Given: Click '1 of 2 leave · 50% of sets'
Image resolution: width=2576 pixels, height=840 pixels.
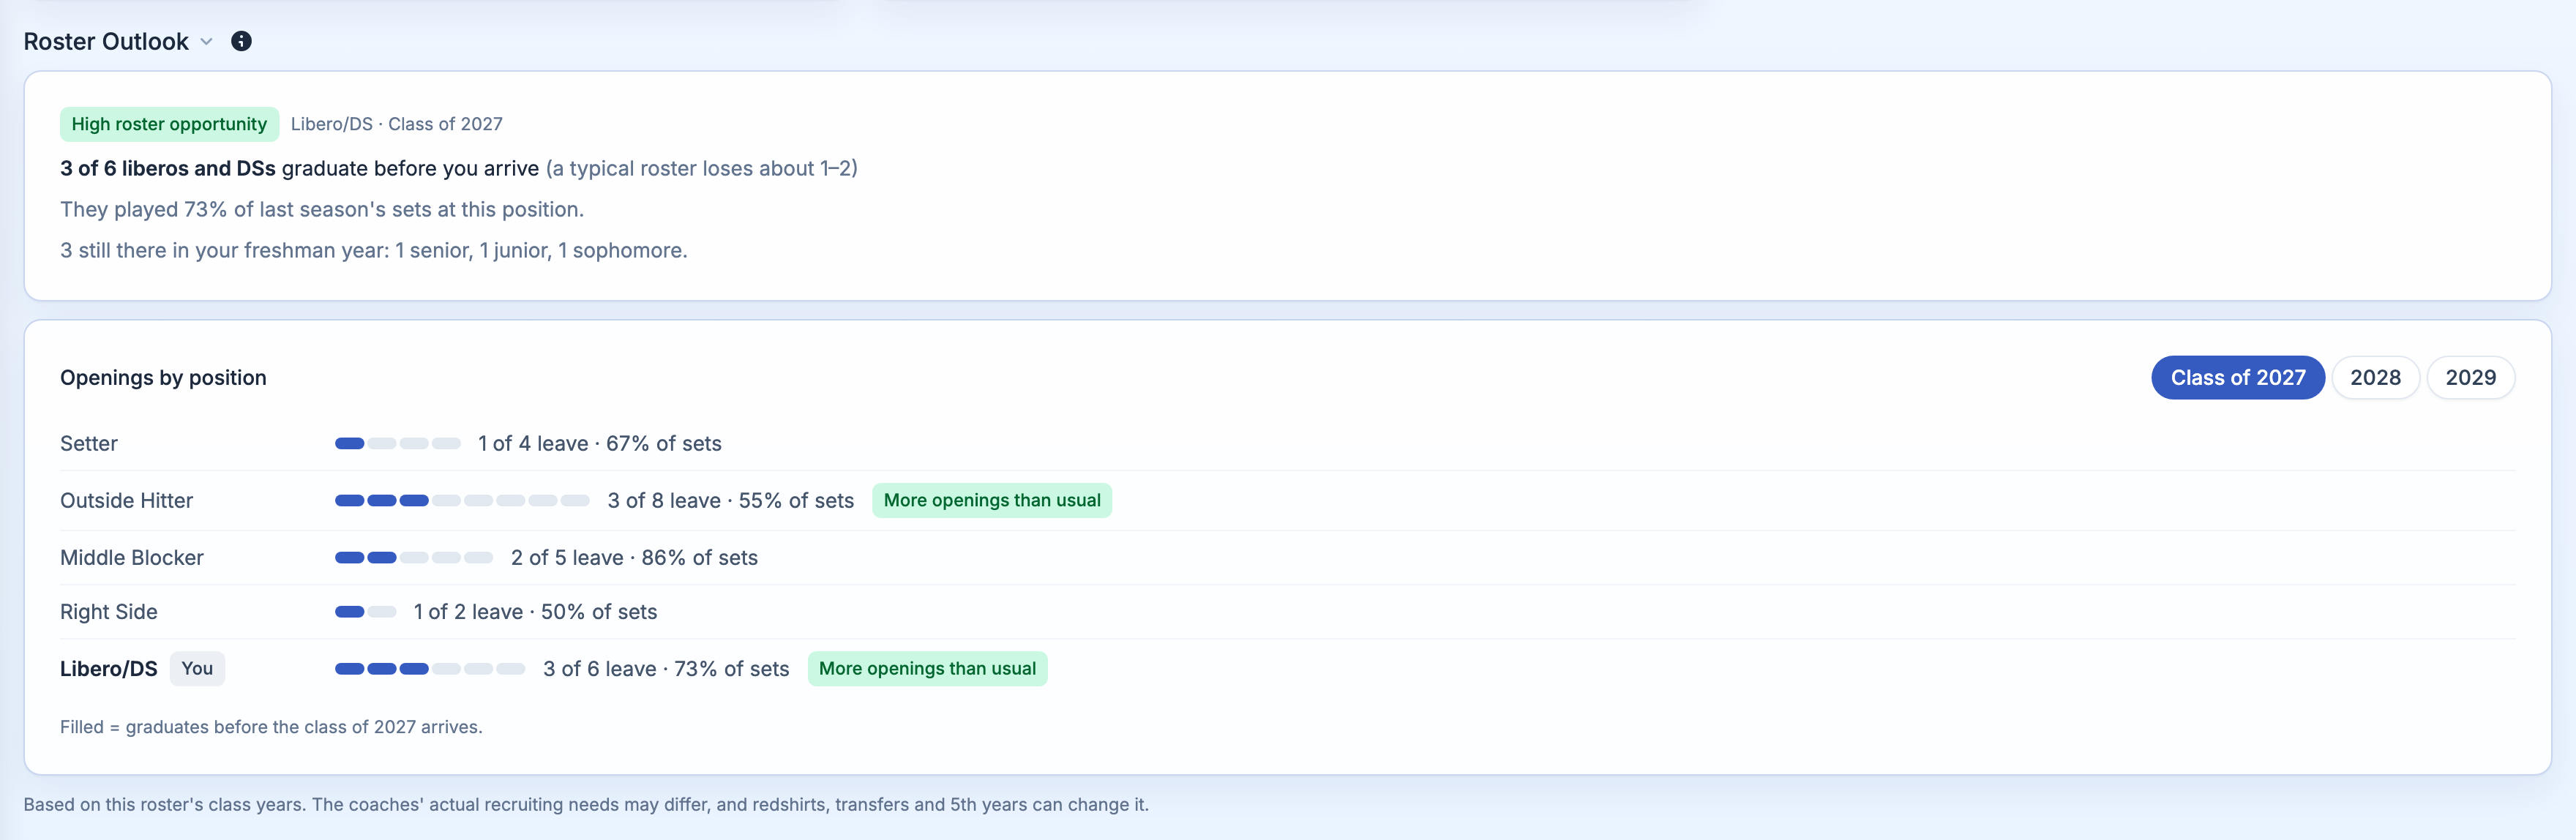Looking at the screenshot, I should pyautogui.click(x=536, y=611).
